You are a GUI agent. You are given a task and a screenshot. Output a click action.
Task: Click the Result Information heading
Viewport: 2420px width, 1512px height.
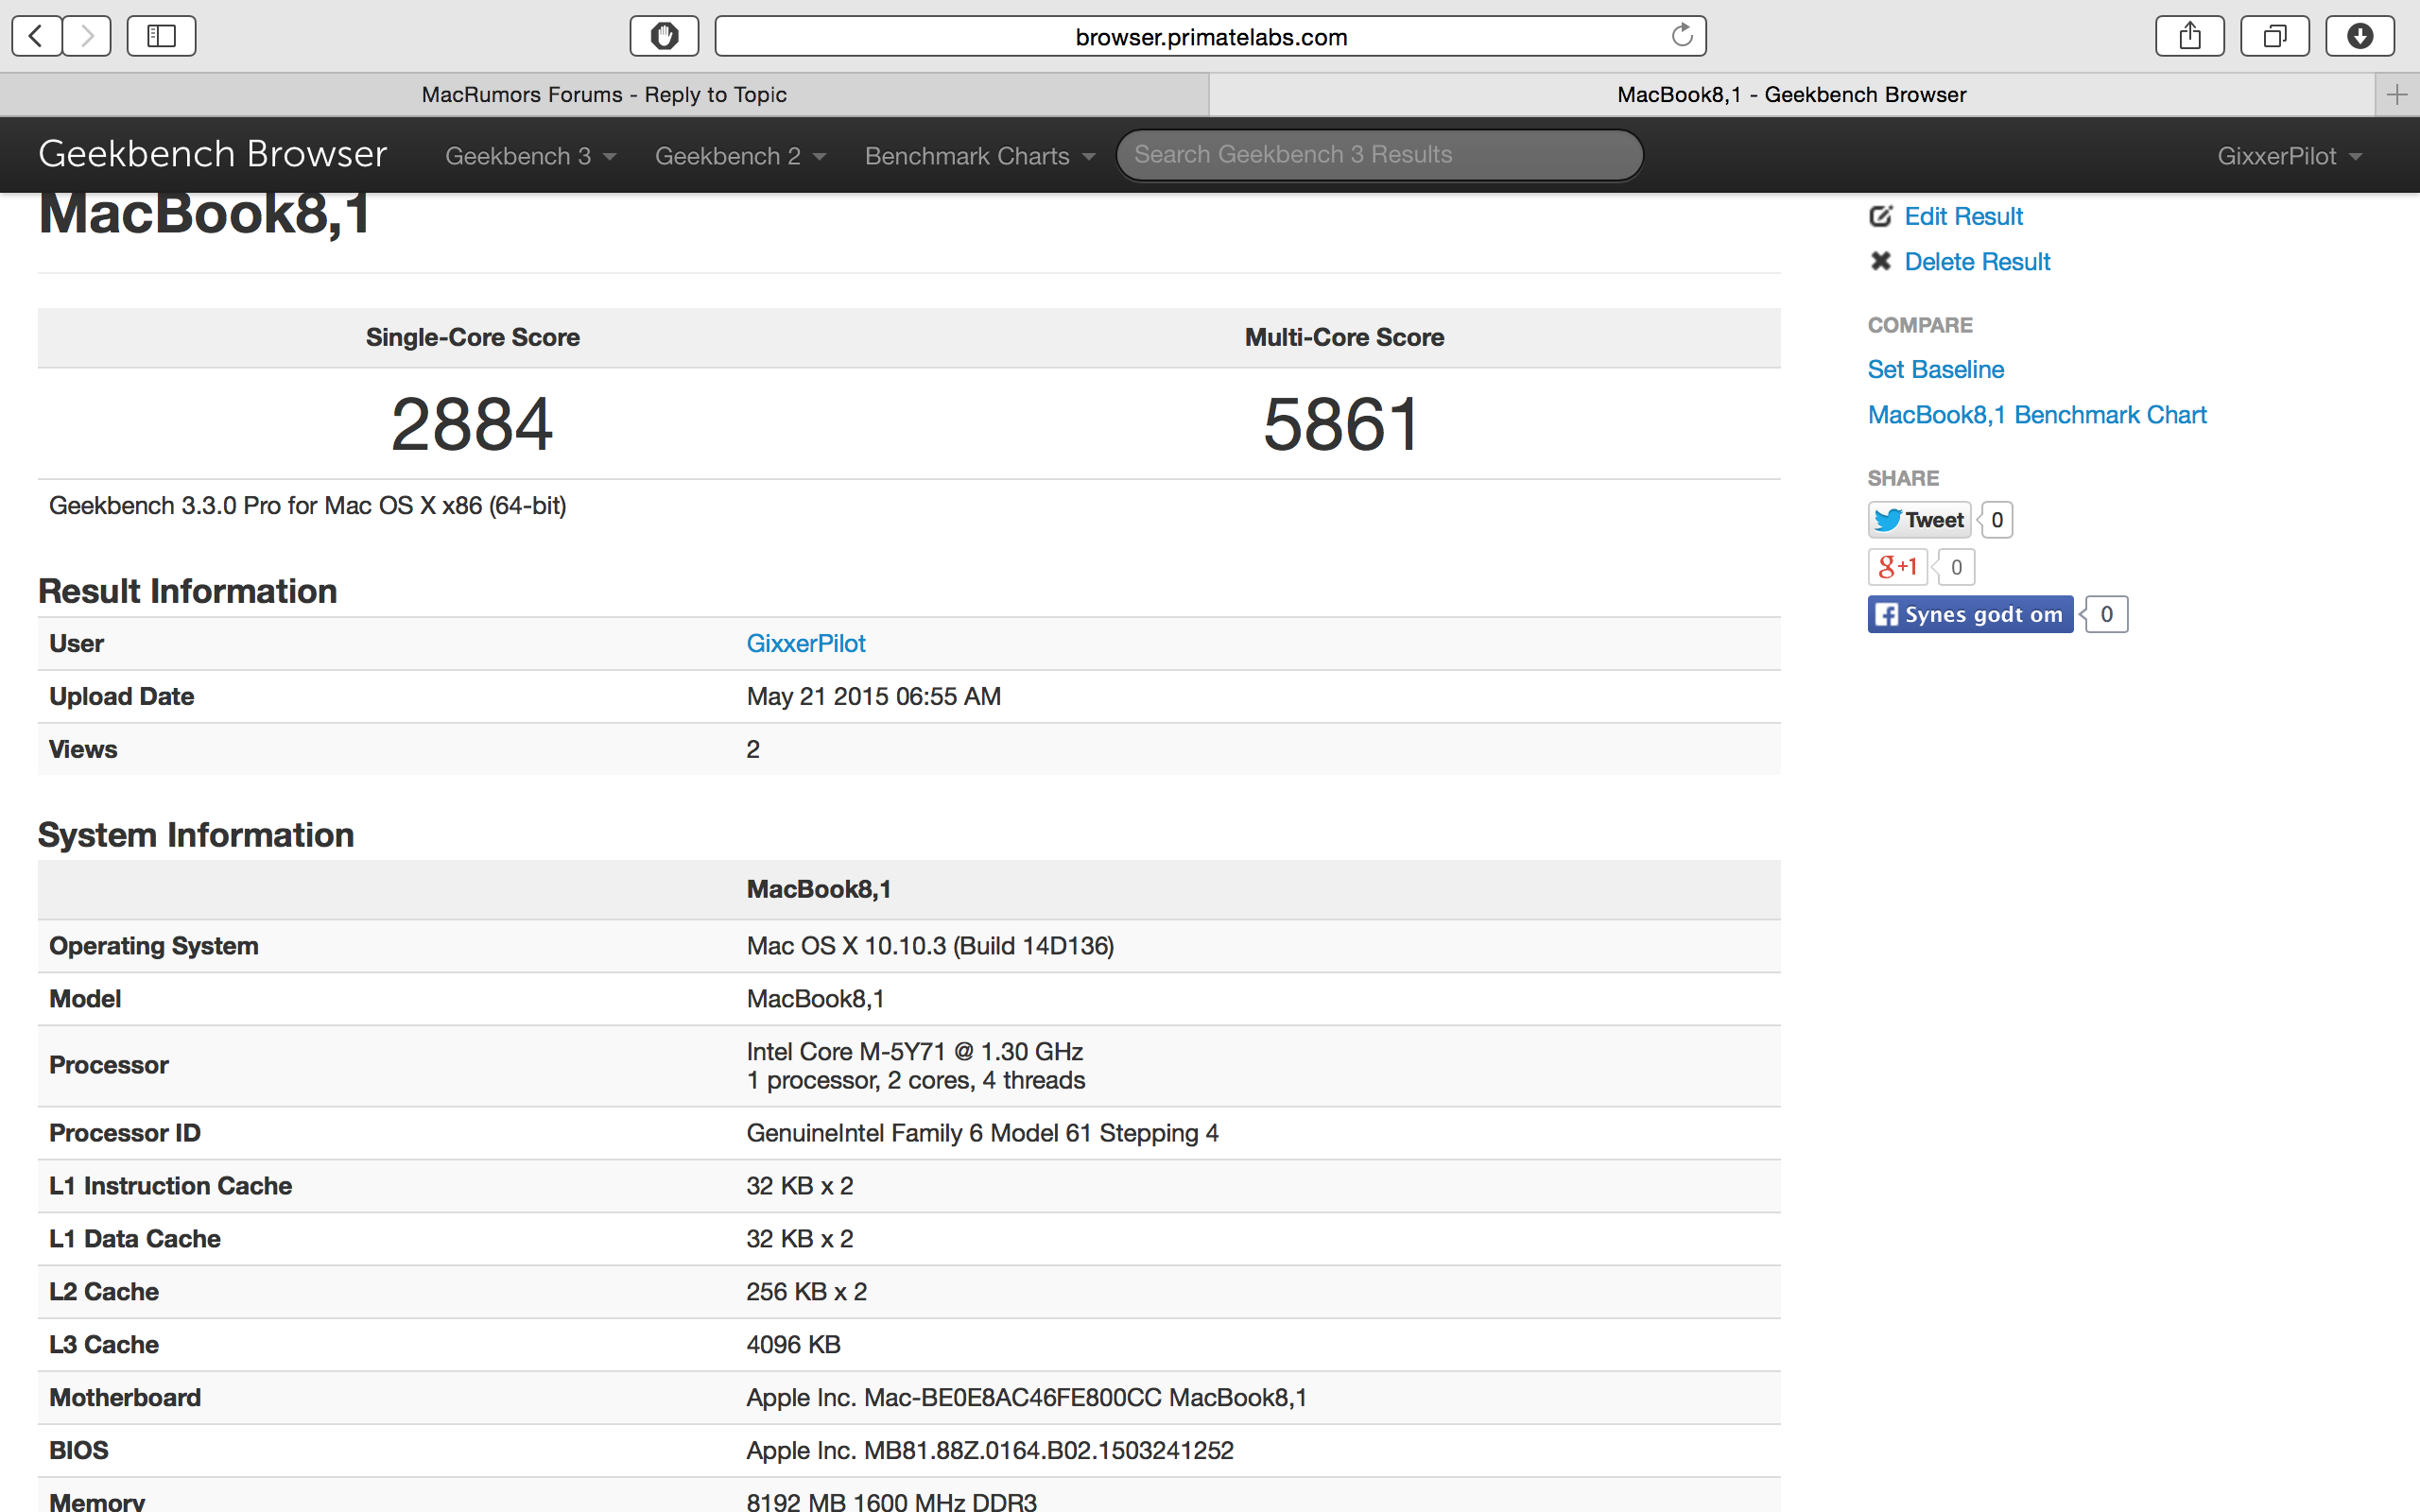[187, 591]
